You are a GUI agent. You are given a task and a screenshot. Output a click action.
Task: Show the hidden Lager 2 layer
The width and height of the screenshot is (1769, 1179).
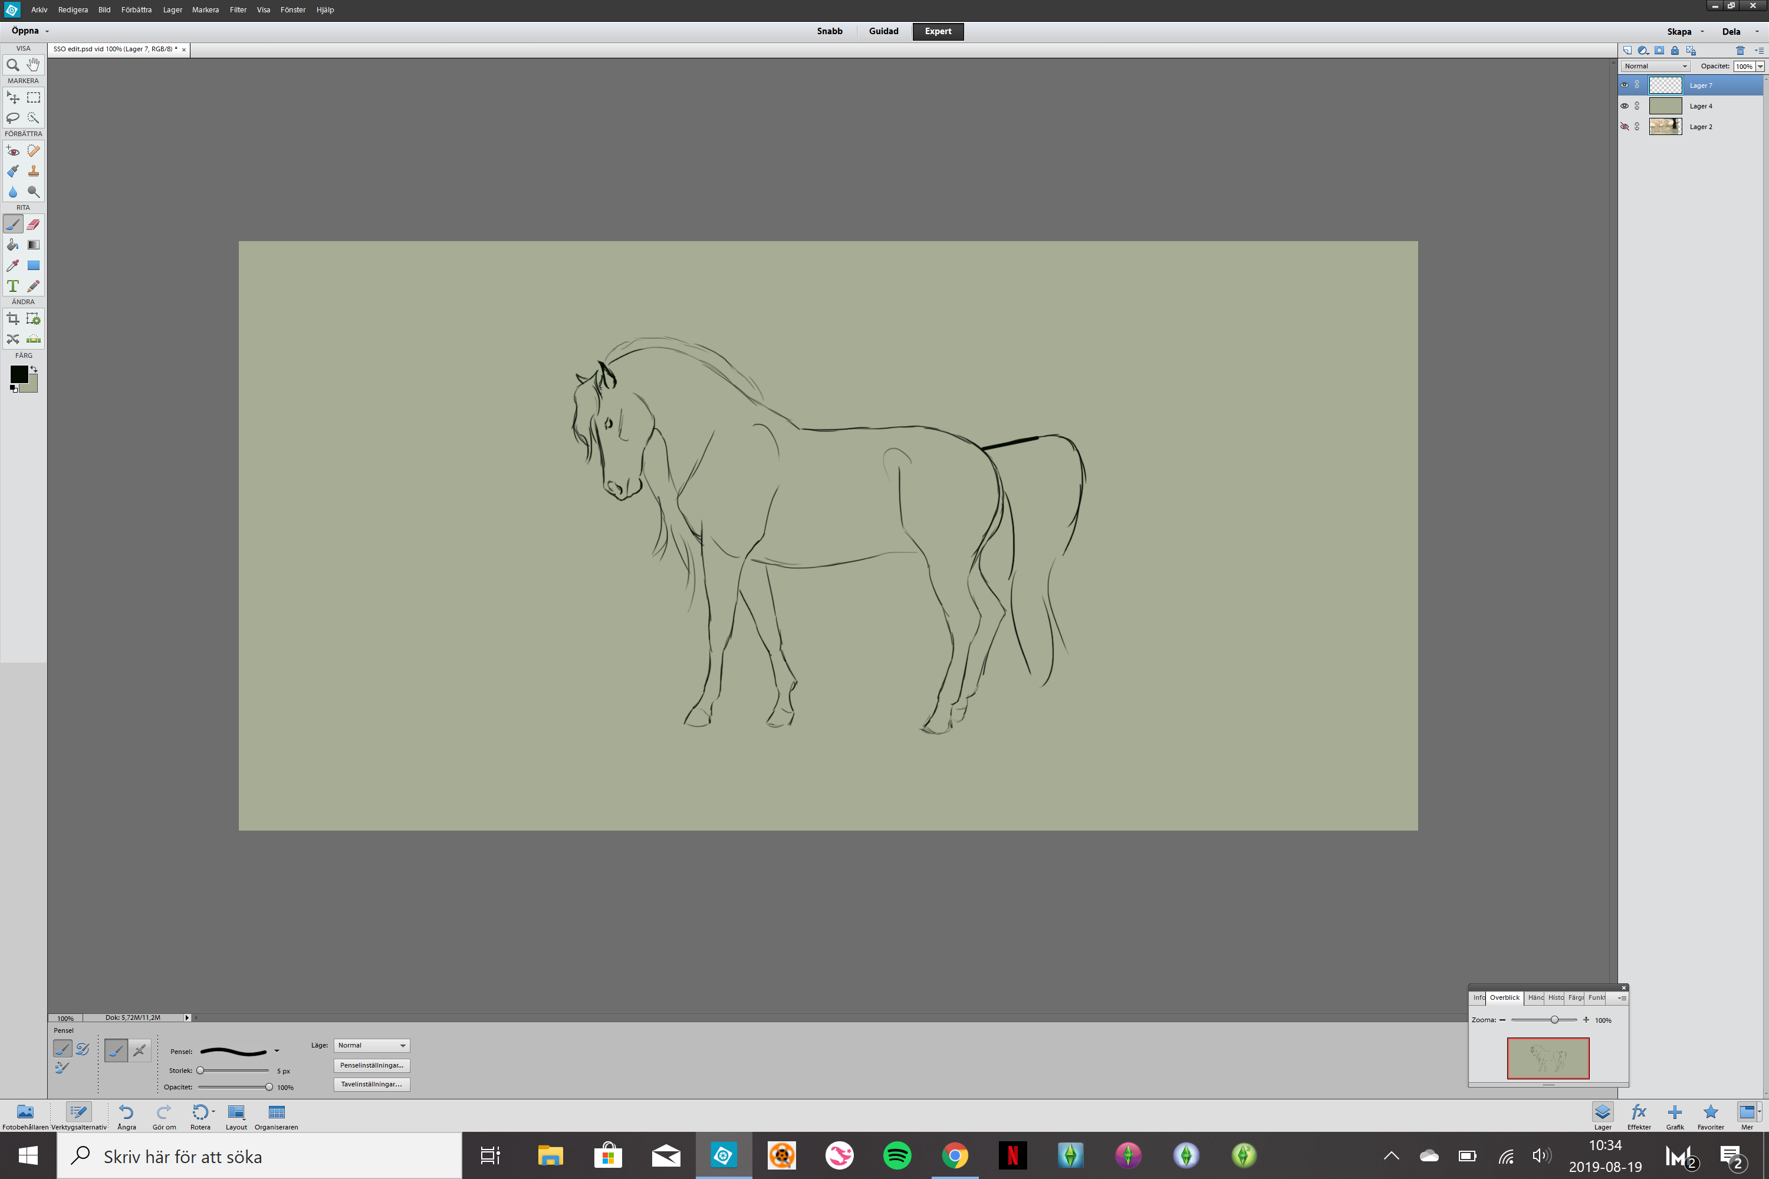tap(1625, 126)
